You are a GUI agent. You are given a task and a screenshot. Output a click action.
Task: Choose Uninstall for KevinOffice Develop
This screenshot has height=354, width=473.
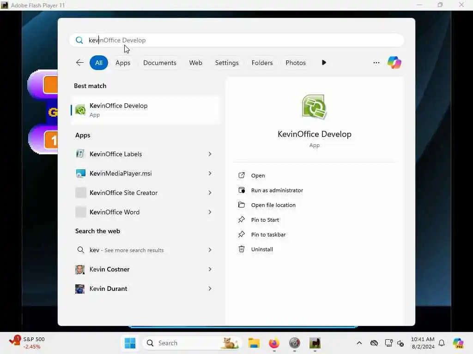(x=262, y=249)
